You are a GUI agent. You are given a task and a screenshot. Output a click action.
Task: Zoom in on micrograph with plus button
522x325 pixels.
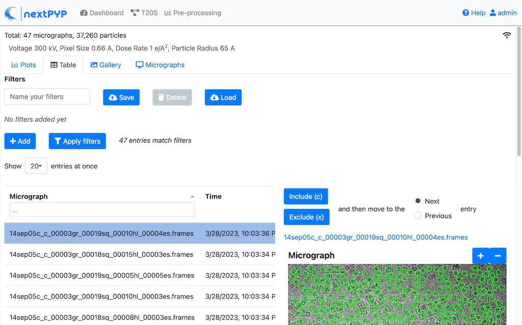480,256
